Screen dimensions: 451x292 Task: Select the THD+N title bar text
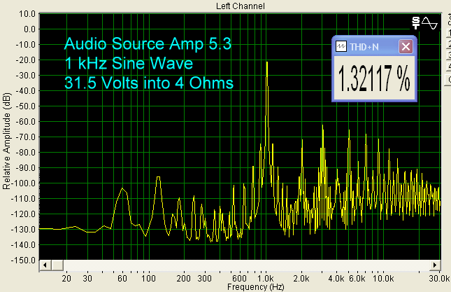coord(364,47)
